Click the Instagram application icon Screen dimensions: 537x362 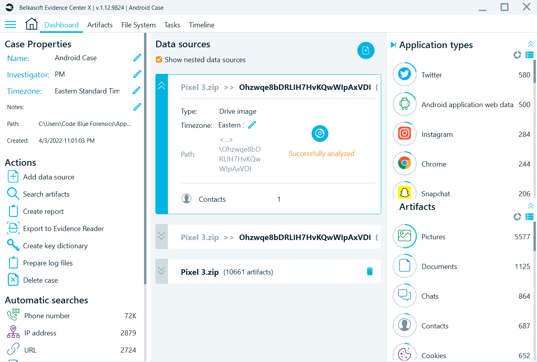click(404, 134)
